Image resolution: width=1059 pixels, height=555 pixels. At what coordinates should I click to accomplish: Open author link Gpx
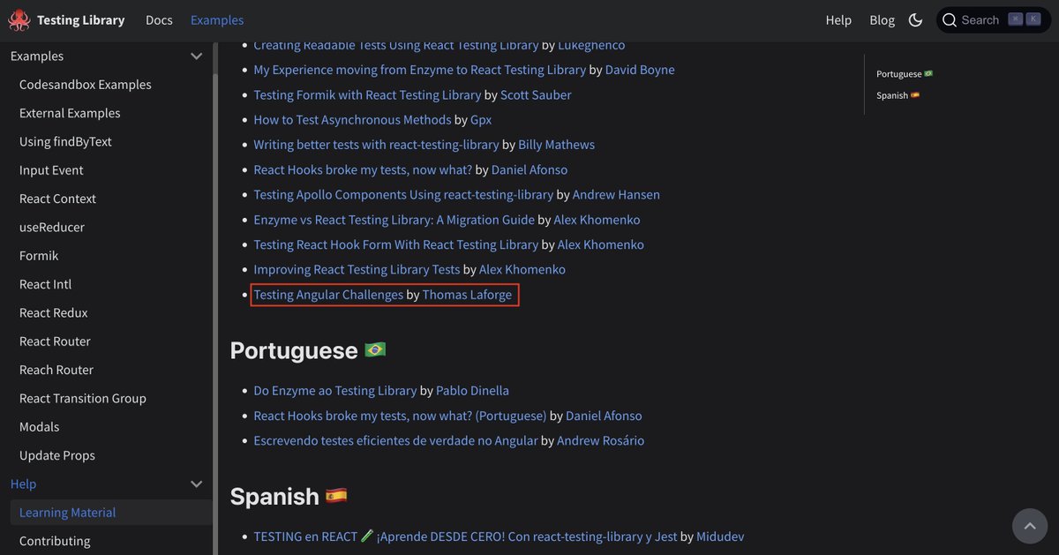481,120
